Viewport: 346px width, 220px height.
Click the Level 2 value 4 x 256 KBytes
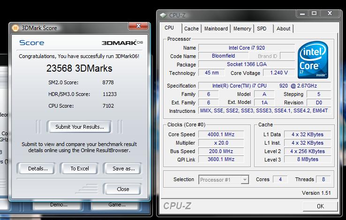pyautogui.click(x=308, y=151)
